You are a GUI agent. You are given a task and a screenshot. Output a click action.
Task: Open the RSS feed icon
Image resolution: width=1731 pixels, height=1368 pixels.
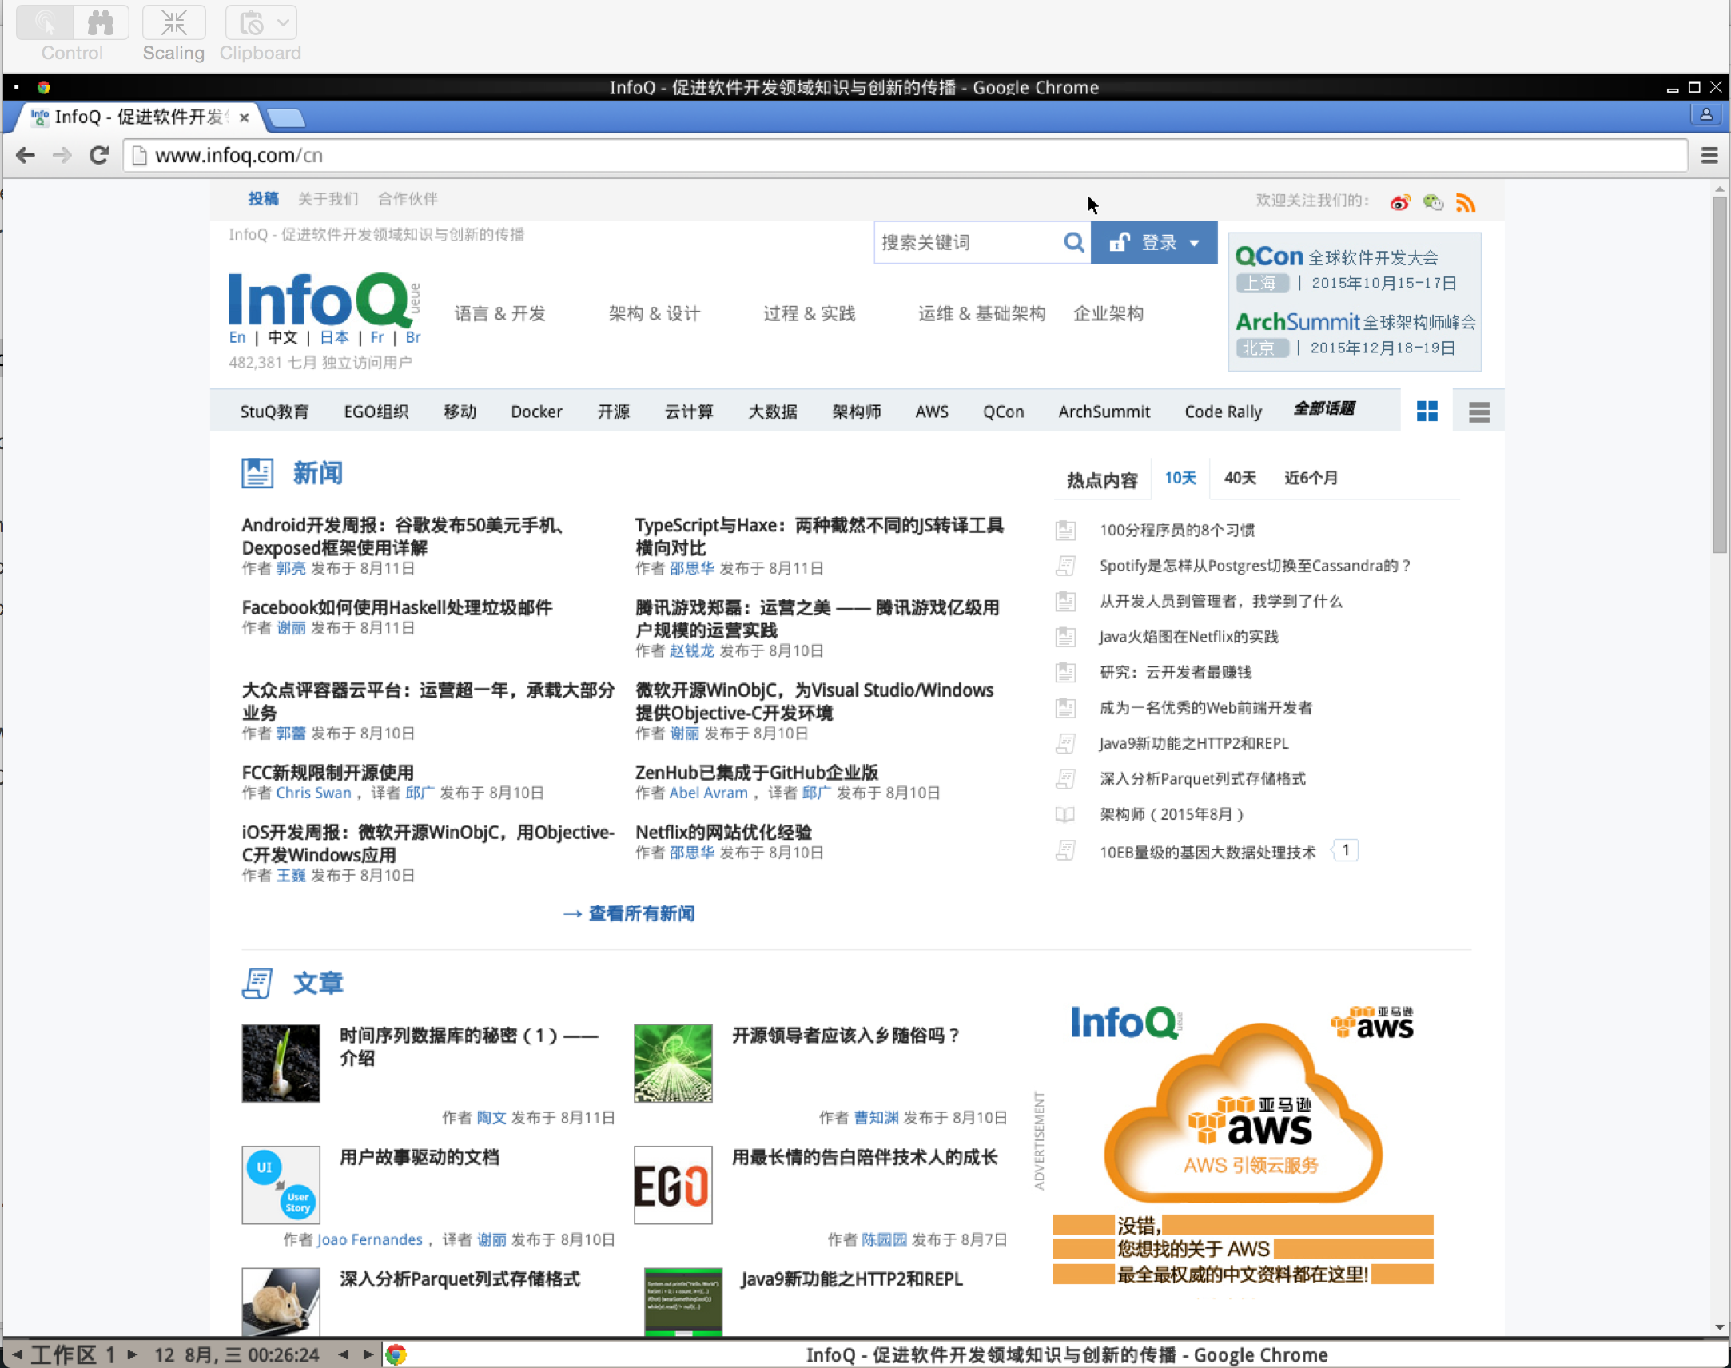1465,203
